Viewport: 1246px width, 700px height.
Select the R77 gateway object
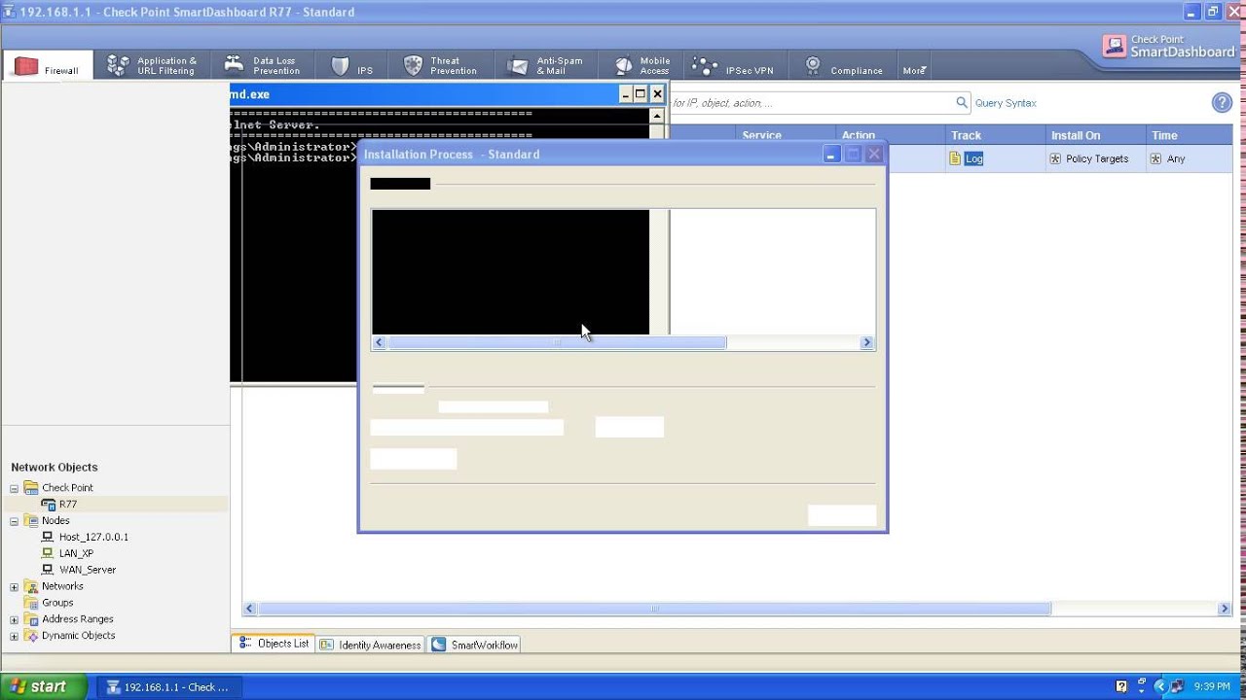(67, 505)
